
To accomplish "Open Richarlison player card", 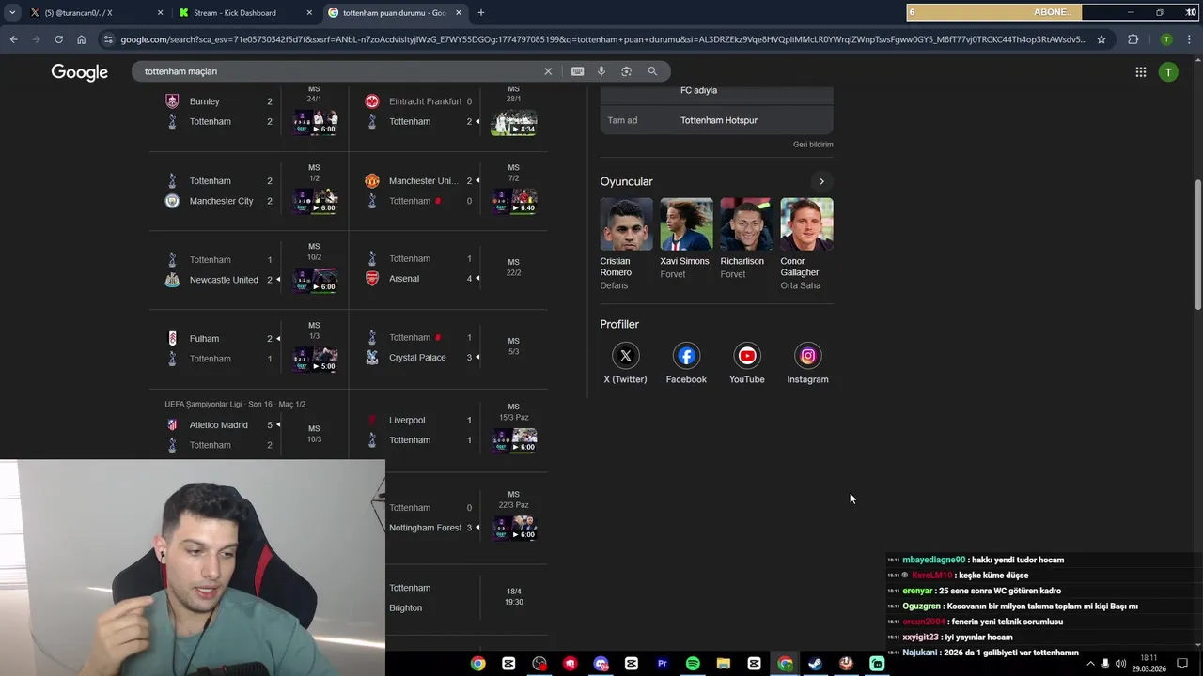I will (746, 239).
